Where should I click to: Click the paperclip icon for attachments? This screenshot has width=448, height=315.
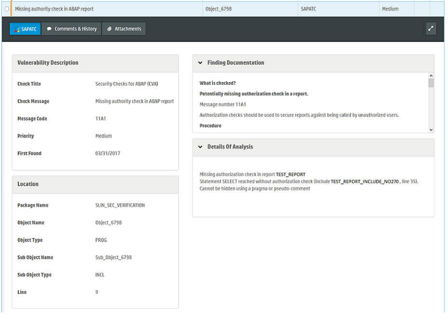click(110, 29)
